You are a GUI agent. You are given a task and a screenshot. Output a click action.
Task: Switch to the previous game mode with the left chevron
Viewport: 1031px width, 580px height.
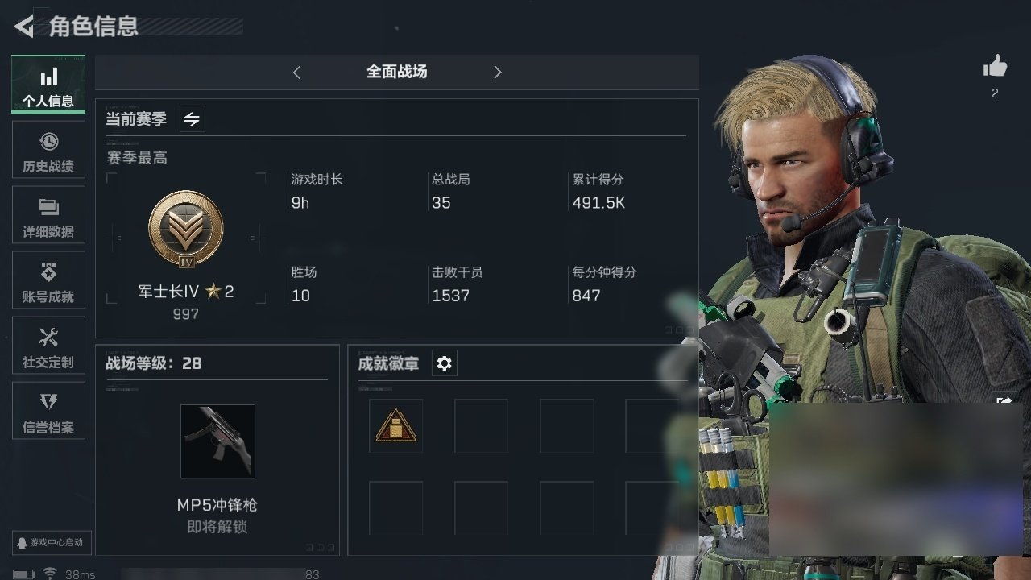(x=296, y=72)
